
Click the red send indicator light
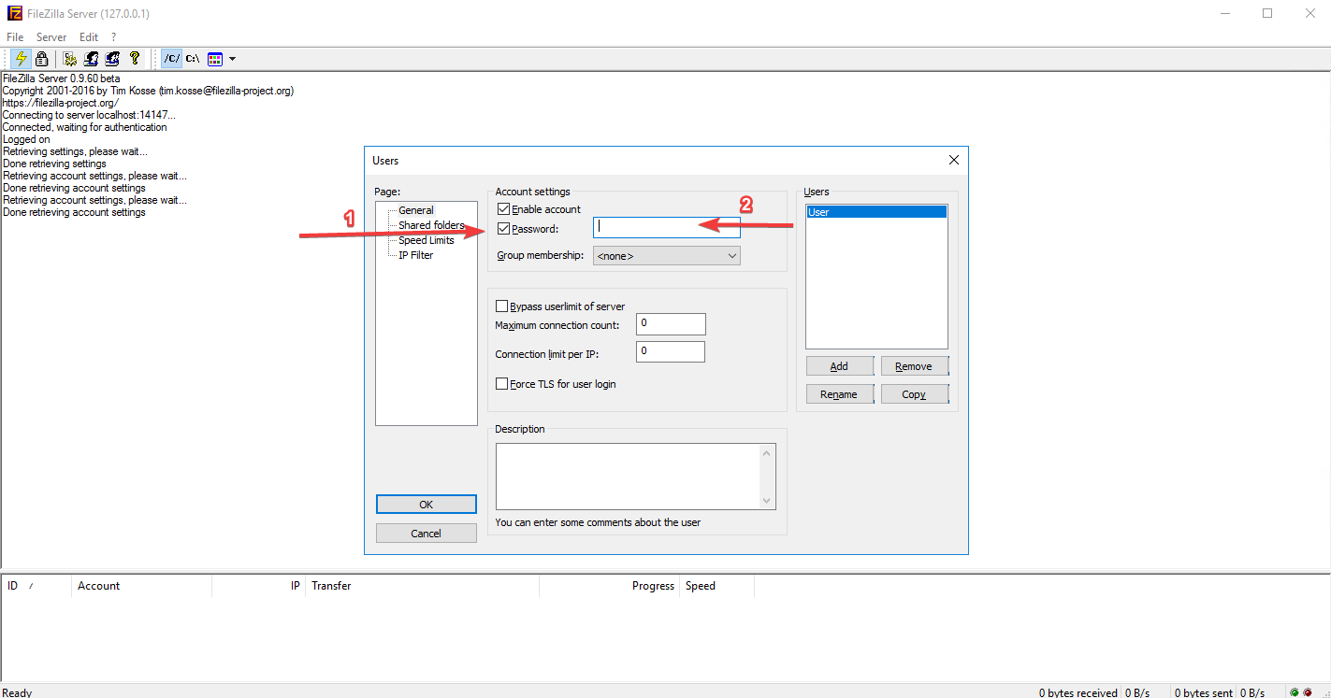click(1308, 692)
